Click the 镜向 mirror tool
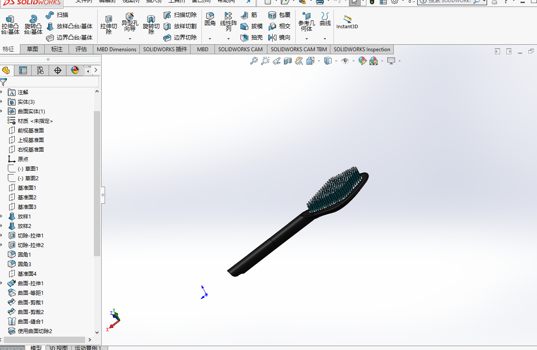Screen dimensions: 537x350 279,38
